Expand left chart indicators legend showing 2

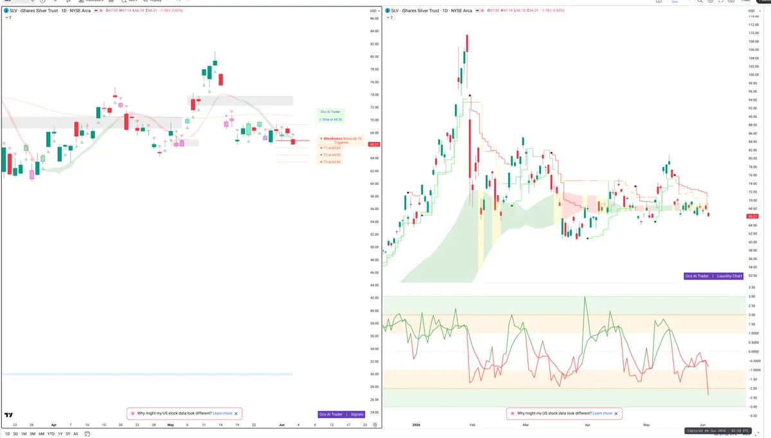point(8,17)
